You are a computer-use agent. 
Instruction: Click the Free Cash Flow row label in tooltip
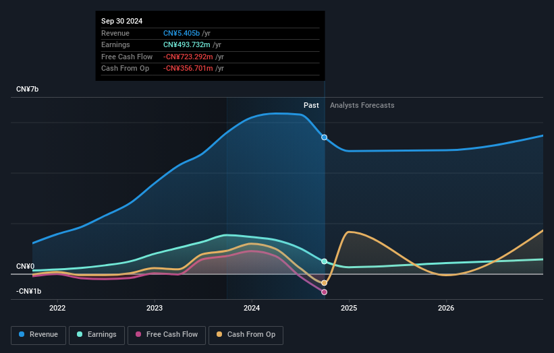pos(127,57)
